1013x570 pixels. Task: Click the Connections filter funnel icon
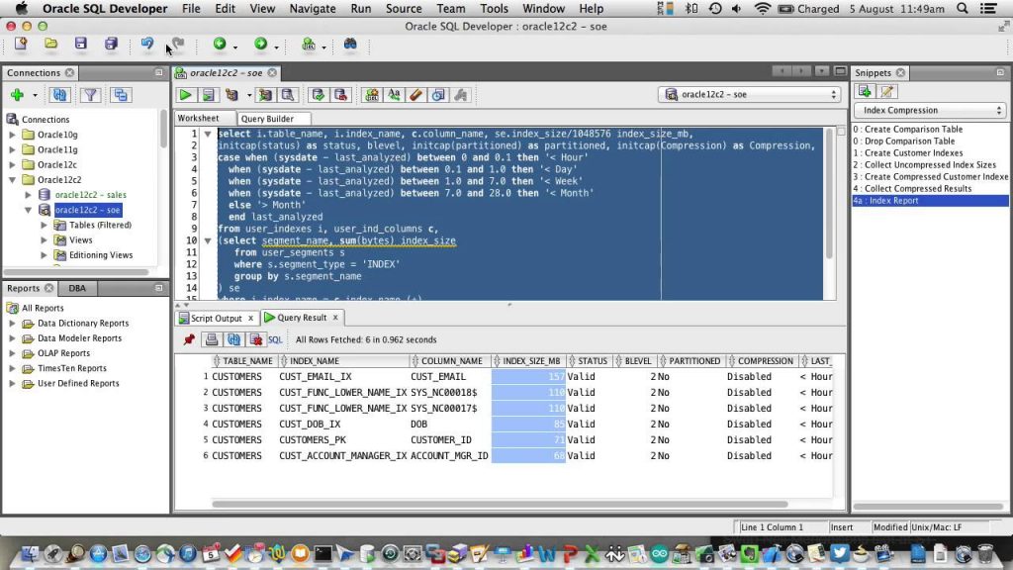tap(90, 95)
